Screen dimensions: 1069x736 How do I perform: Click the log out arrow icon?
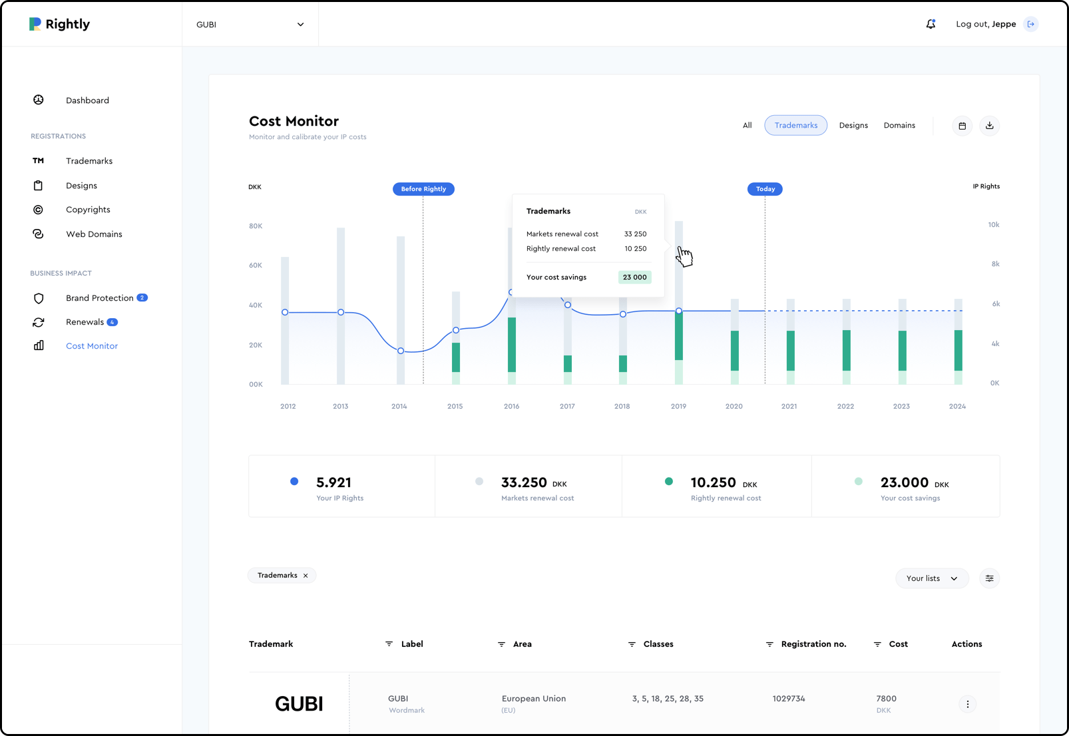click(1031, 24)
